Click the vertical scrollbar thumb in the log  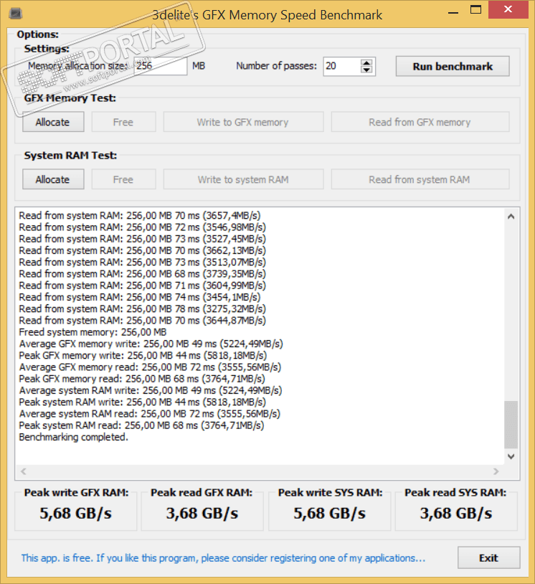pyautogui.click(x=511, y=425)
